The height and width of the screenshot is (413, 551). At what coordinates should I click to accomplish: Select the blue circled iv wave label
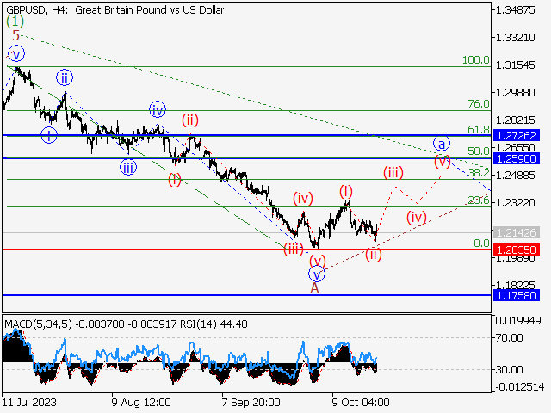[158, 109]
